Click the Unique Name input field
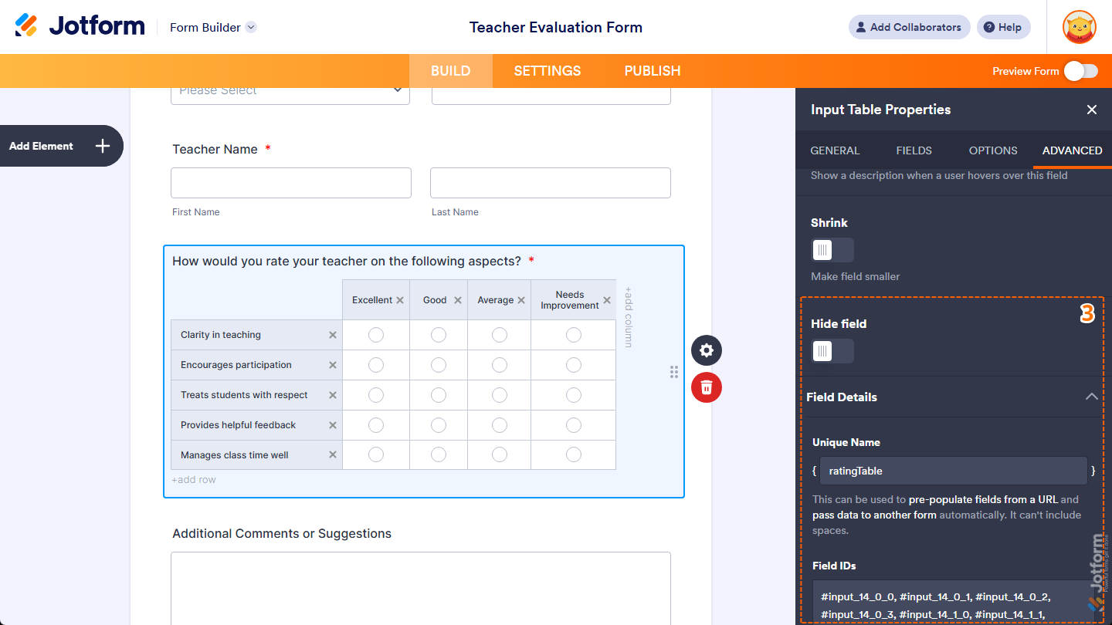This screenshot has width=1112, height=625. click(x=954, y=471)
